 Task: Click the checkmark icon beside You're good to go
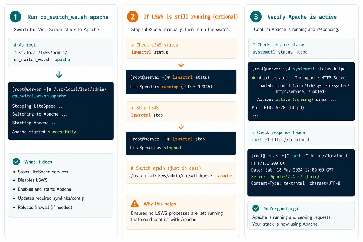(256, 208)
